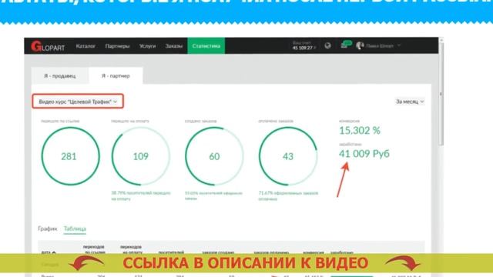This screenshot has height=277, width=493.
Task: Click the 60 created orders circle
Action: click(214, 156)
